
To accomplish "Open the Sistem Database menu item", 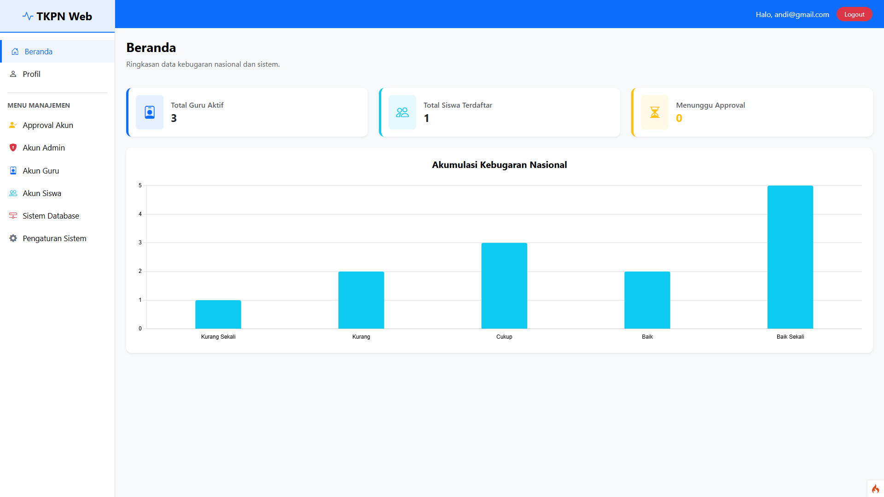I will (x=51, y=216).
